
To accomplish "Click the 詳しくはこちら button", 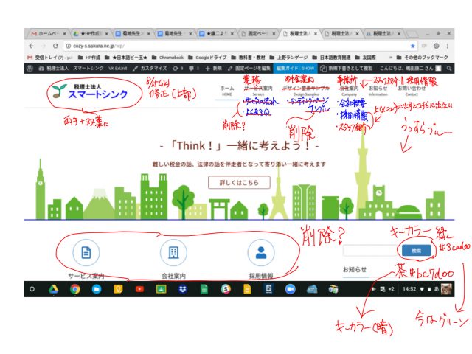I will click(x=234, y=182).
